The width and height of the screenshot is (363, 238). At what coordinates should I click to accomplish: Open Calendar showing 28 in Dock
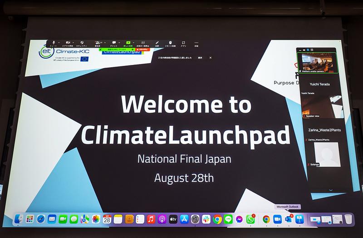click(x=107, y=219)
